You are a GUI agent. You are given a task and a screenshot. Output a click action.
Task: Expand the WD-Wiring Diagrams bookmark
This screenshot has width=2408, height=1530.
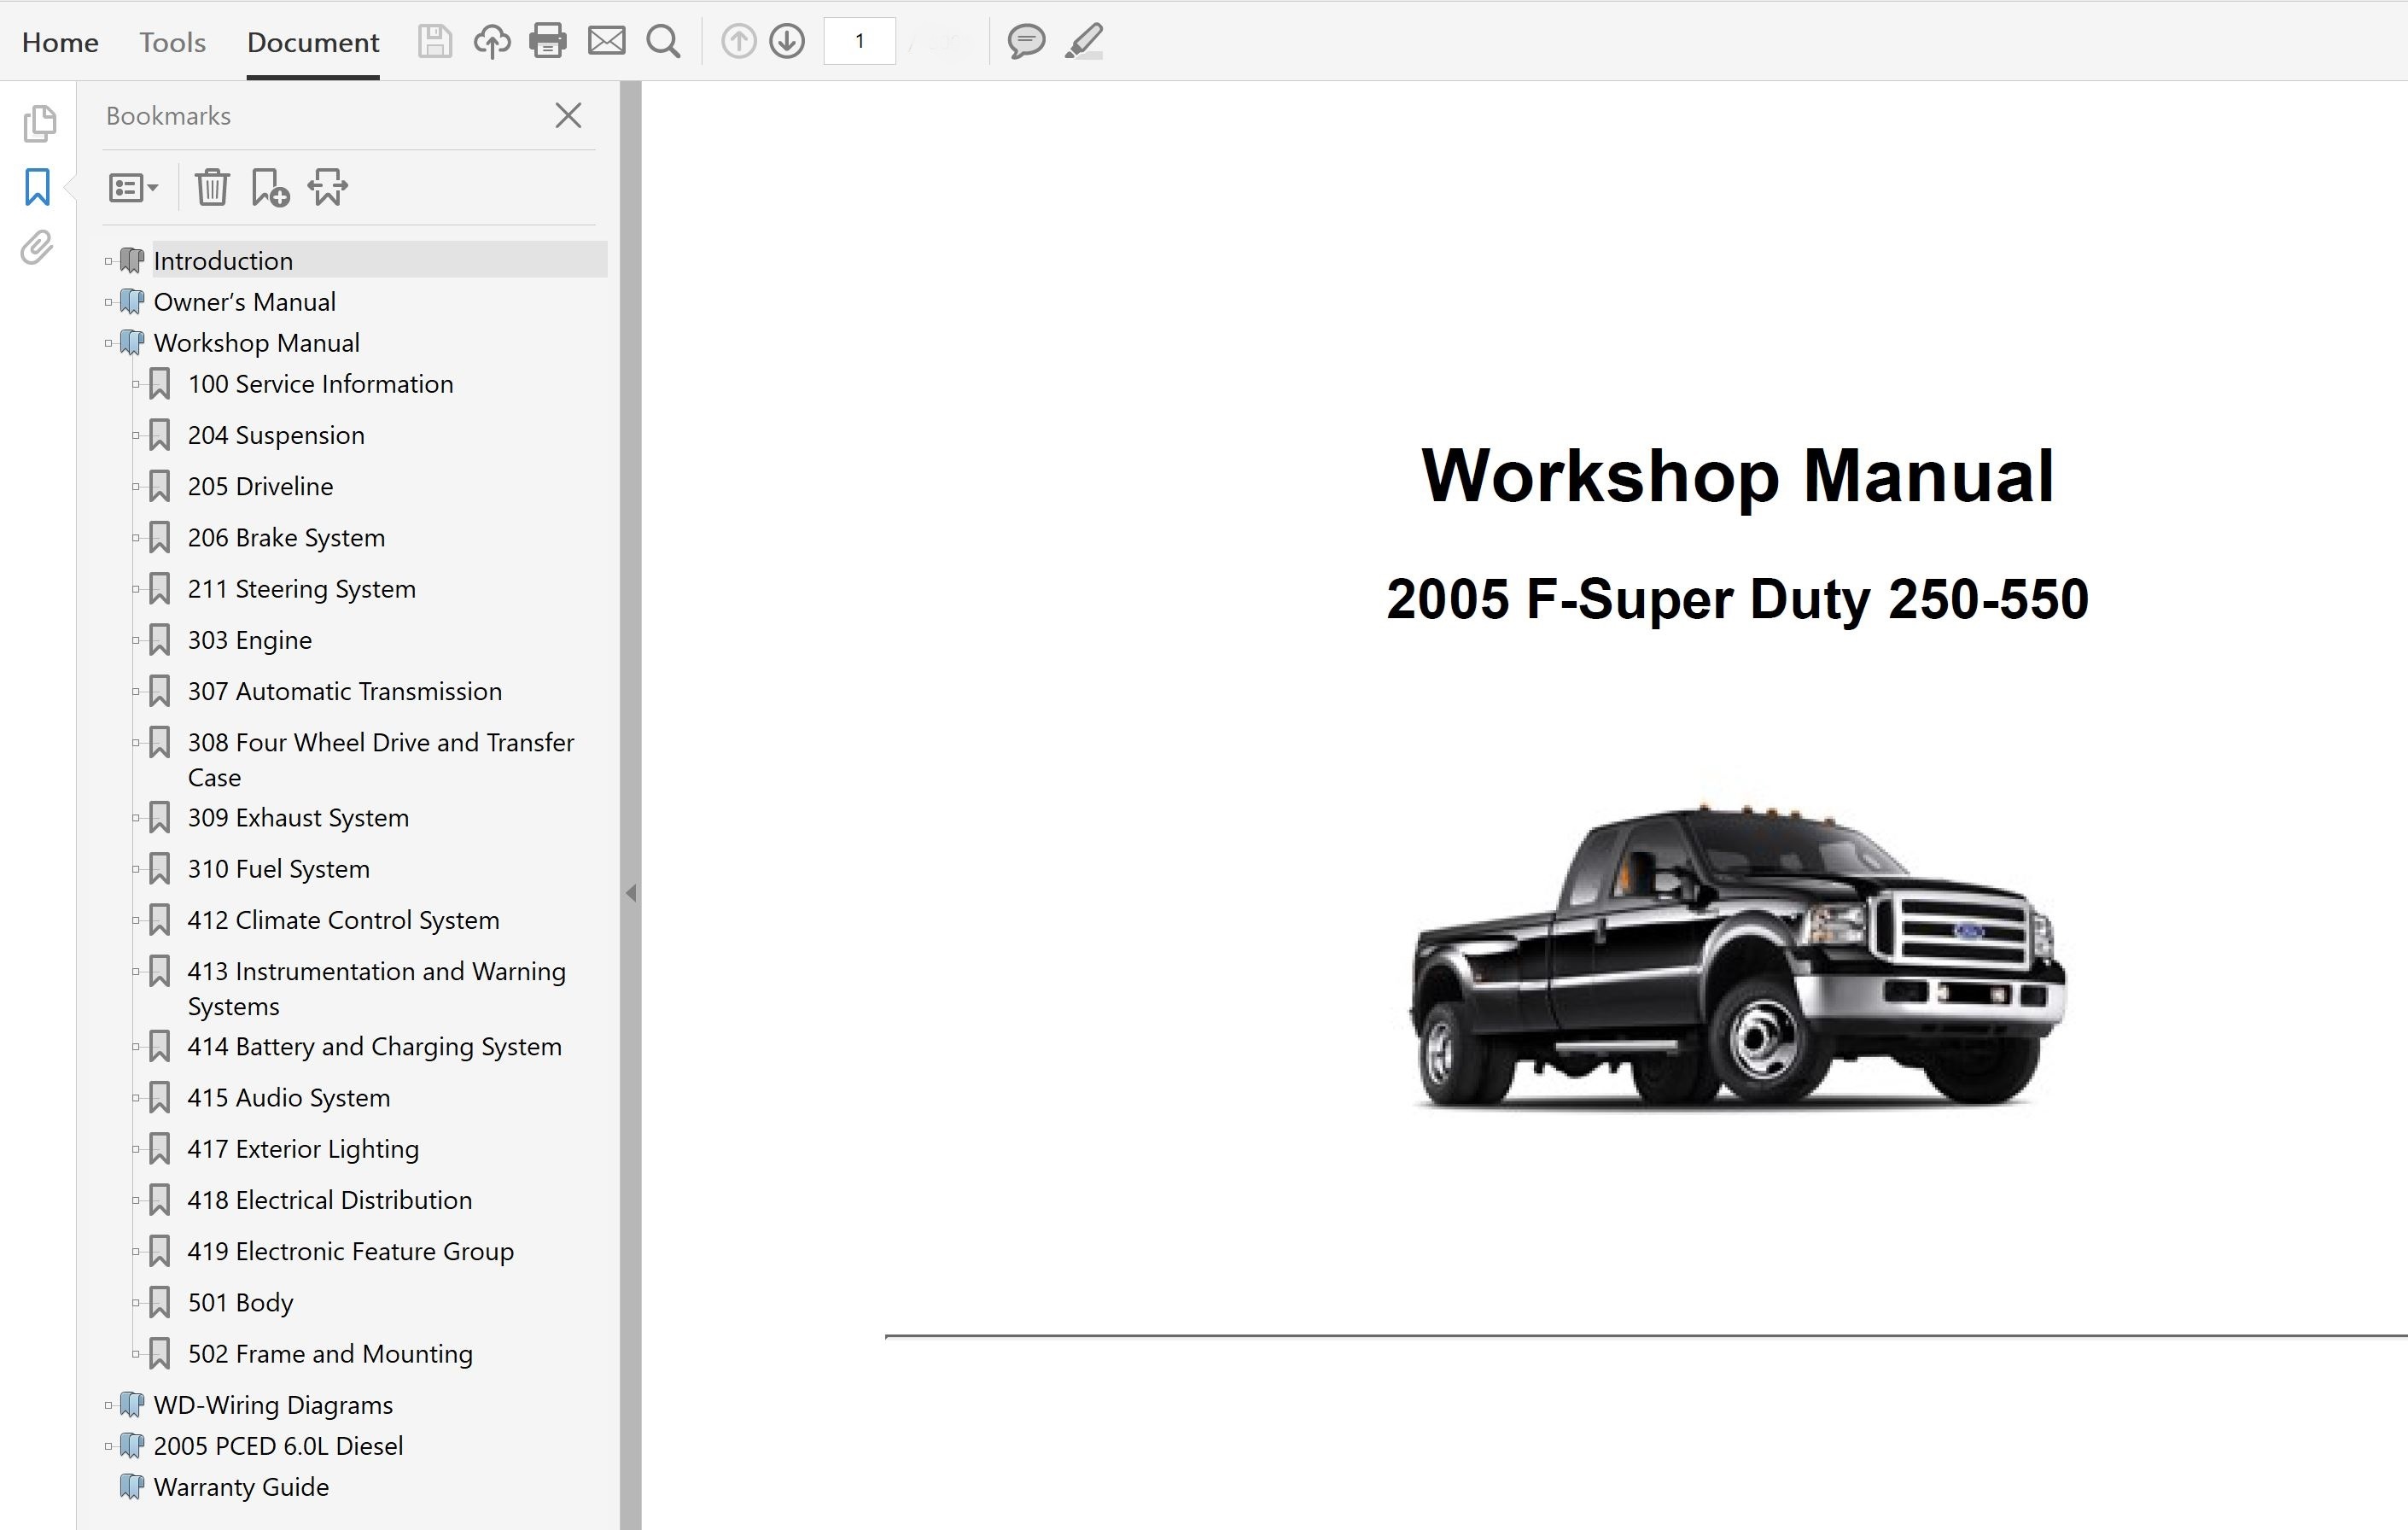tap(109, 1405)
